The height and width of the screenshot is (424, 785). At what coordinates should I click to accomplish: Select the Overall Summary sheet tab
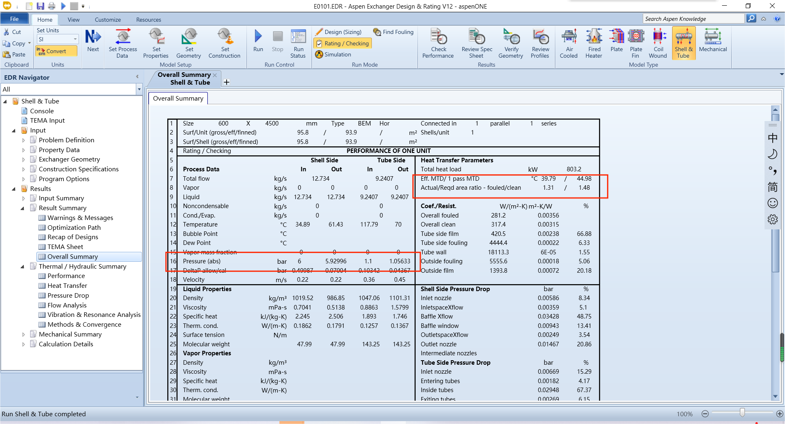tap(178, 99)
